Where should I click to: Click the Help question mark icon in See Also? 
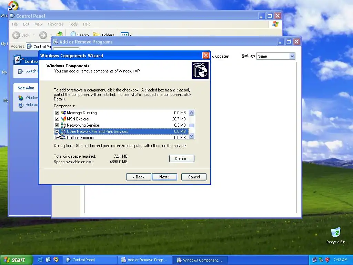tap(21, 105)
